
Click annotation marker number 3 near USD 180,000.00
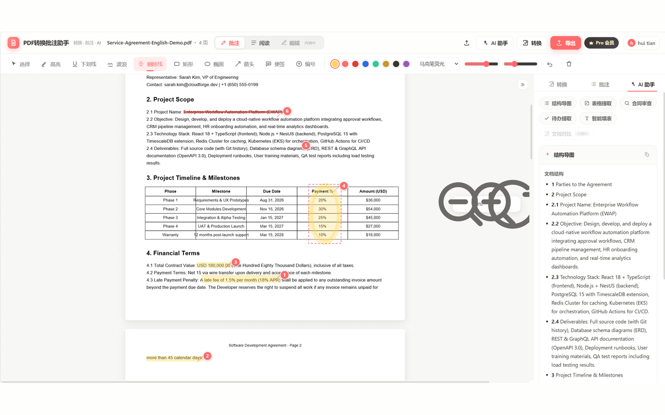pyautogui.click(x=235, y=262)
